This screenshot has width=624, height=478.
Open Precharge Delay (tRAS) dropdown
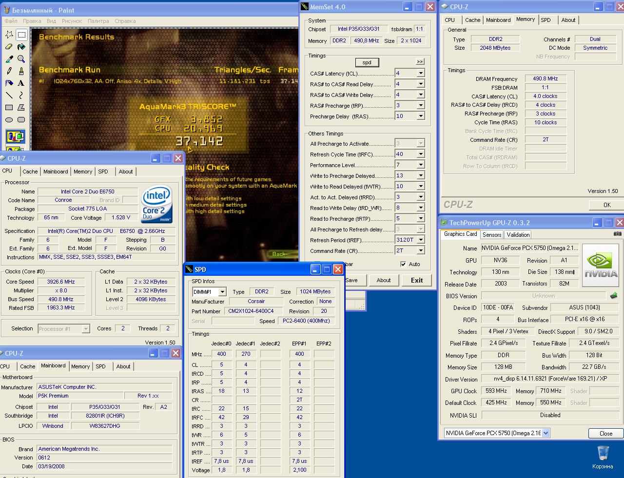(x=420, y=116)
